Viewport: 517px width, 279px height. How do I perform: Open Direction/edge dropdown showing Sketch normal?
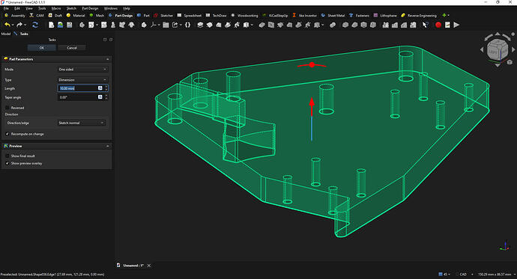(81, 123)
